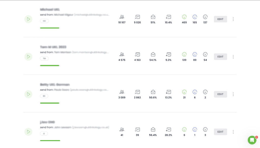Screen dimensions: 260x148
Task: Click the green positive smiley above 469
Action: [x=184, y=17]
